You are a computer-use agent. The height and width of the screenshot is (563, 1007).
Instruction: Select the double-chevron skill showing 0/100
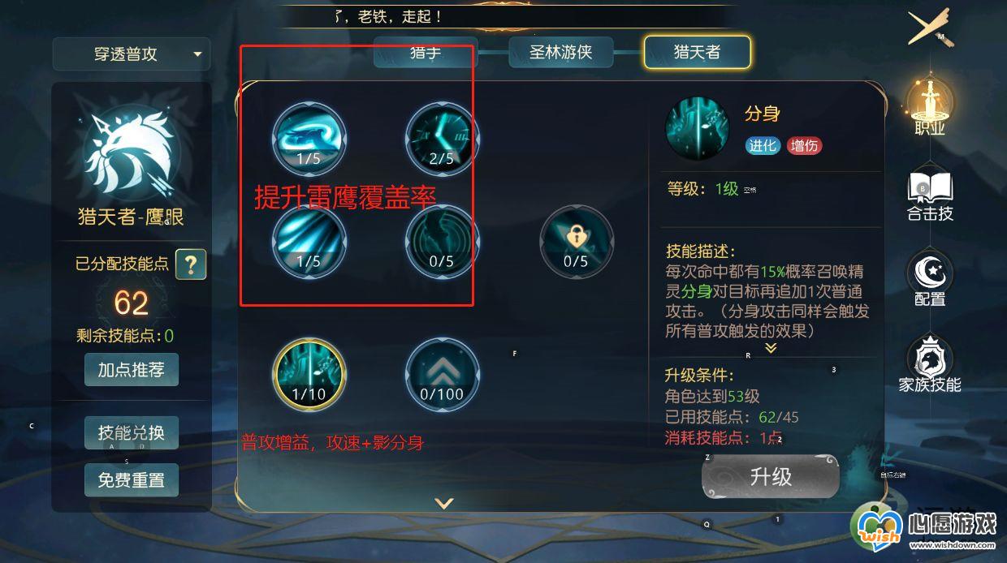[x=442, y=375]
